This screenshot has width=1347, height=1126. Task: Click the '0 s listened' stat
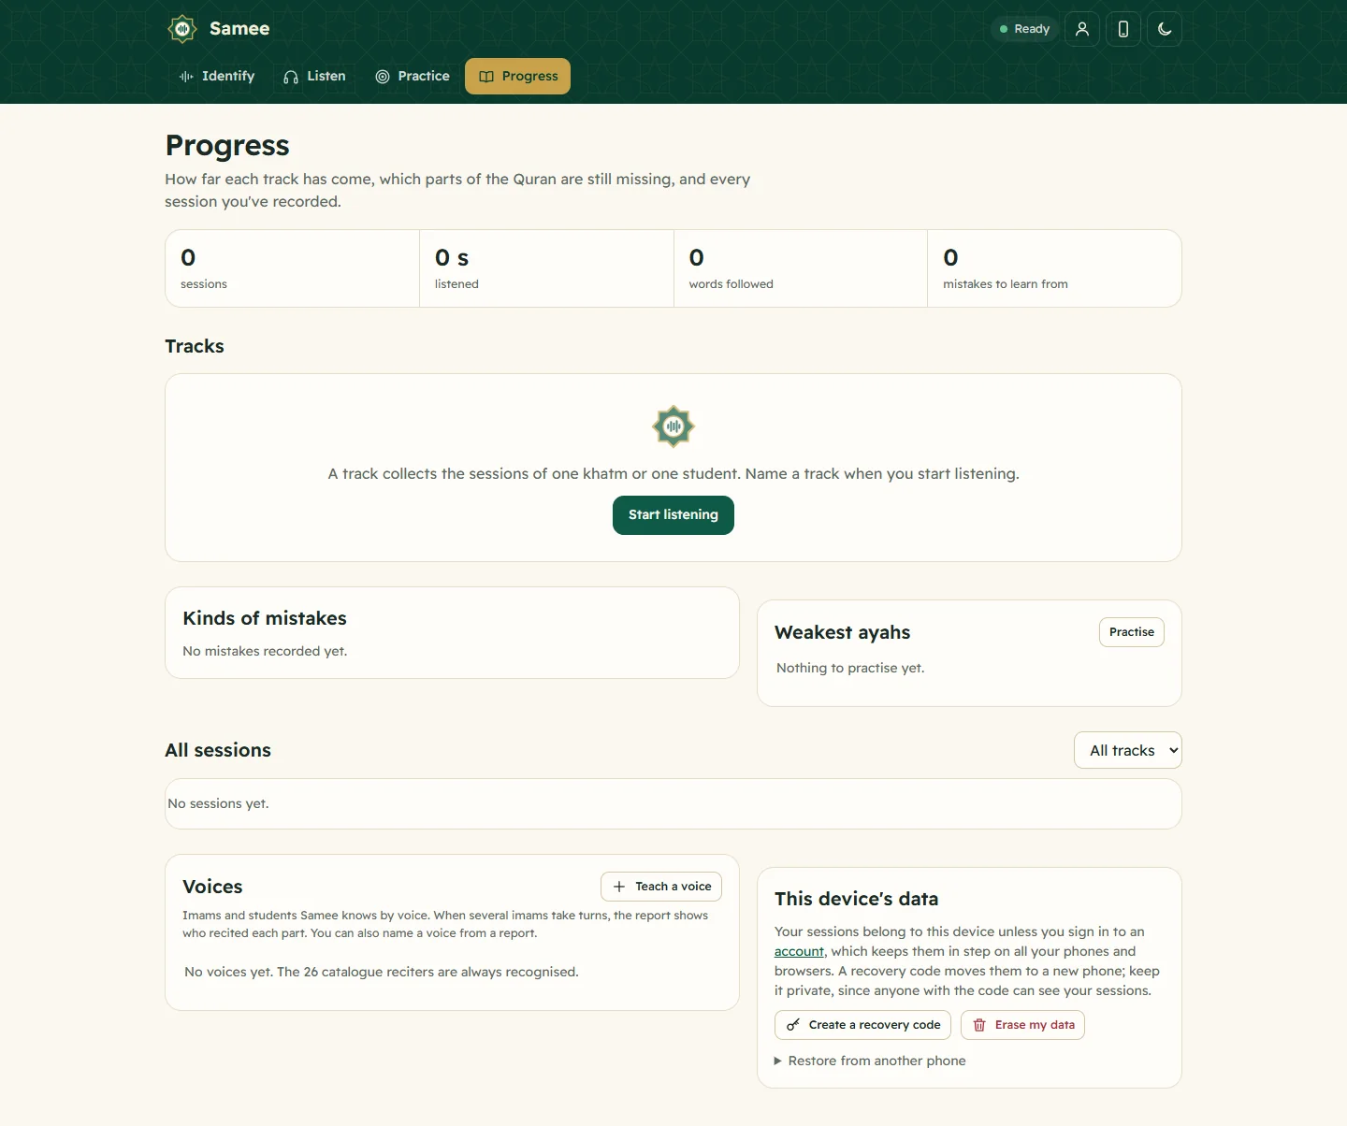[546, 268]
